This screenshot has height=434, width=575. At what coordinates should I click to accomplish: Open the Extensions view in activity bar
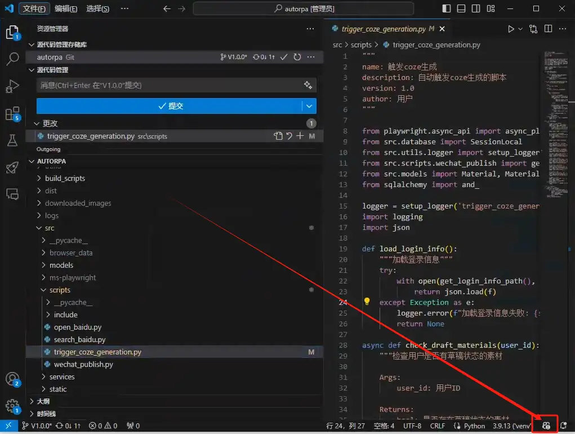(12, 114)
